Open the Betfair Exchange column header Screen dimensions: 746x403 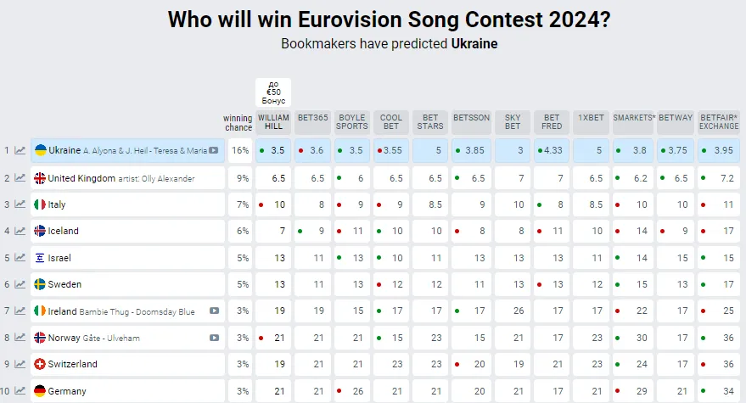[x=719, y=121]
